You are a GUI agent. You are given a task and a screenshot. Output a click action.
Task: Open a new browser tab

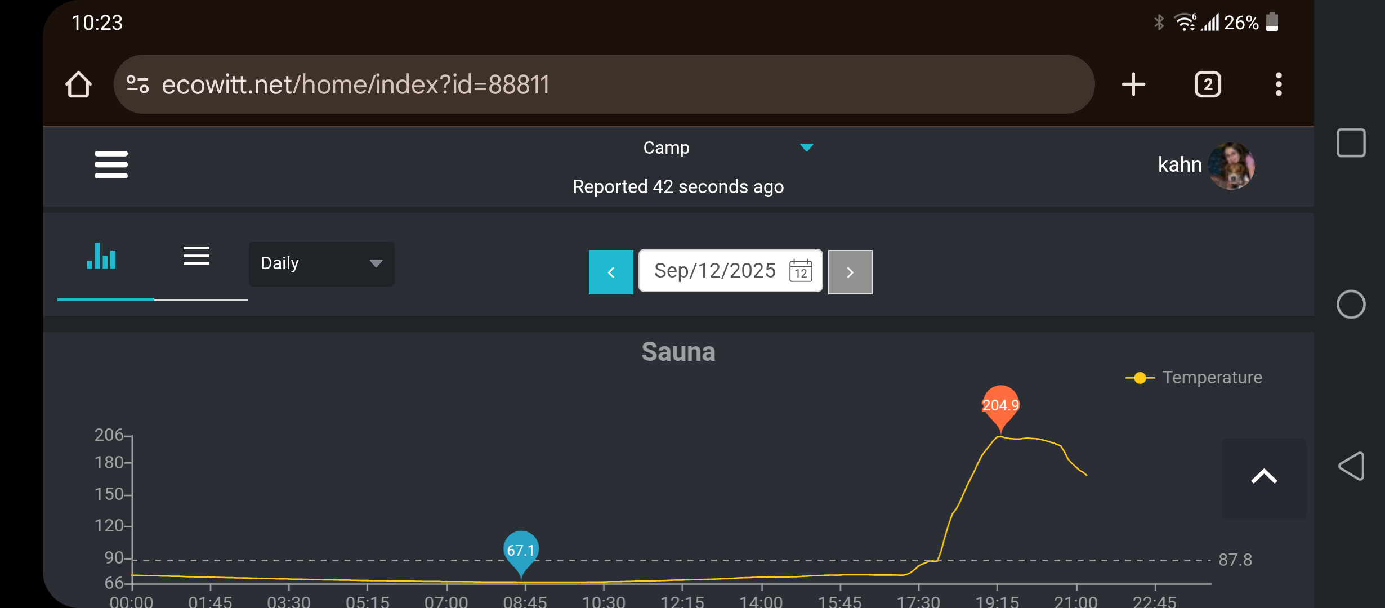[1133, 84]
